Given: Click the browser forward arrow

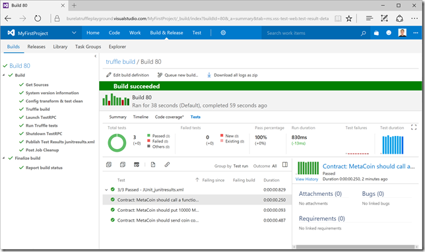Looking at the screenshot, I should click(22, 18).
